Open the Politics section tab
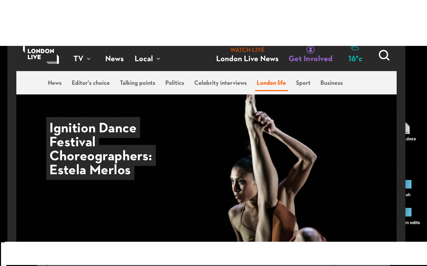This screenshot has height=266, width=427. coord(175,83)
